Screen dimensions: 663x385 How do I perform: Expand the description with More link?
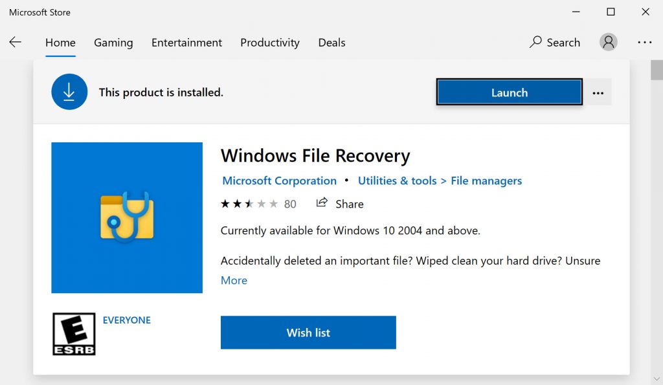coord(234,280)
